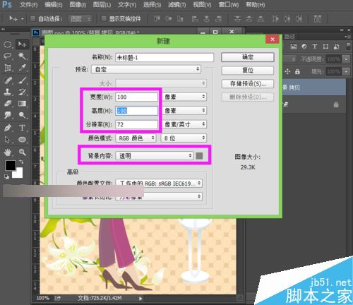This screenshot has height=305, width=353.
Task: Click the 存储预设(S)... button
Action: (x=248, y=84)
